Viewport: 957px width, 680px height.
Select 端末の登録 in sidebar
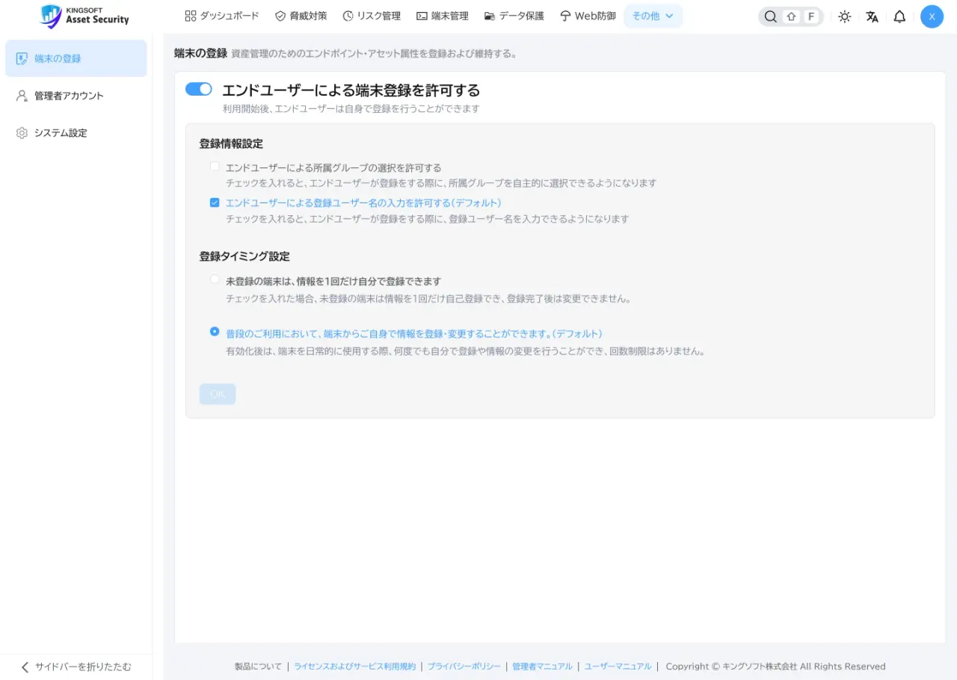coord(76,58)
